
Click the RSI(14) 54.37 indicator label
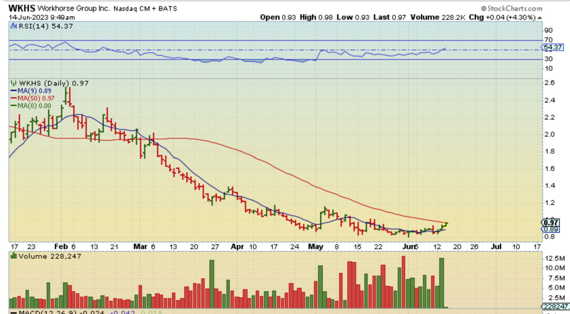pos(46,26)
